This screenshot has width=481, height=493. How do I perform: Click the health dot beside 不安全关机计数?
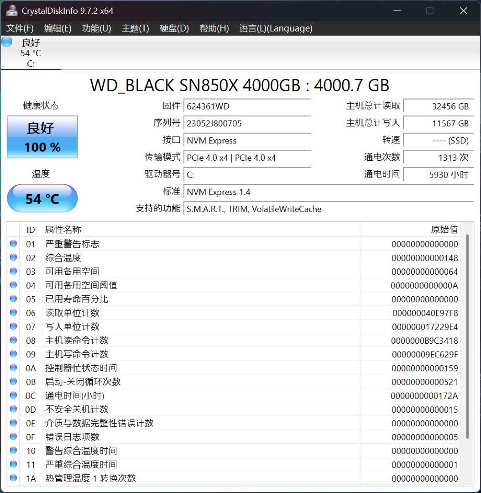tap(13, 409)
